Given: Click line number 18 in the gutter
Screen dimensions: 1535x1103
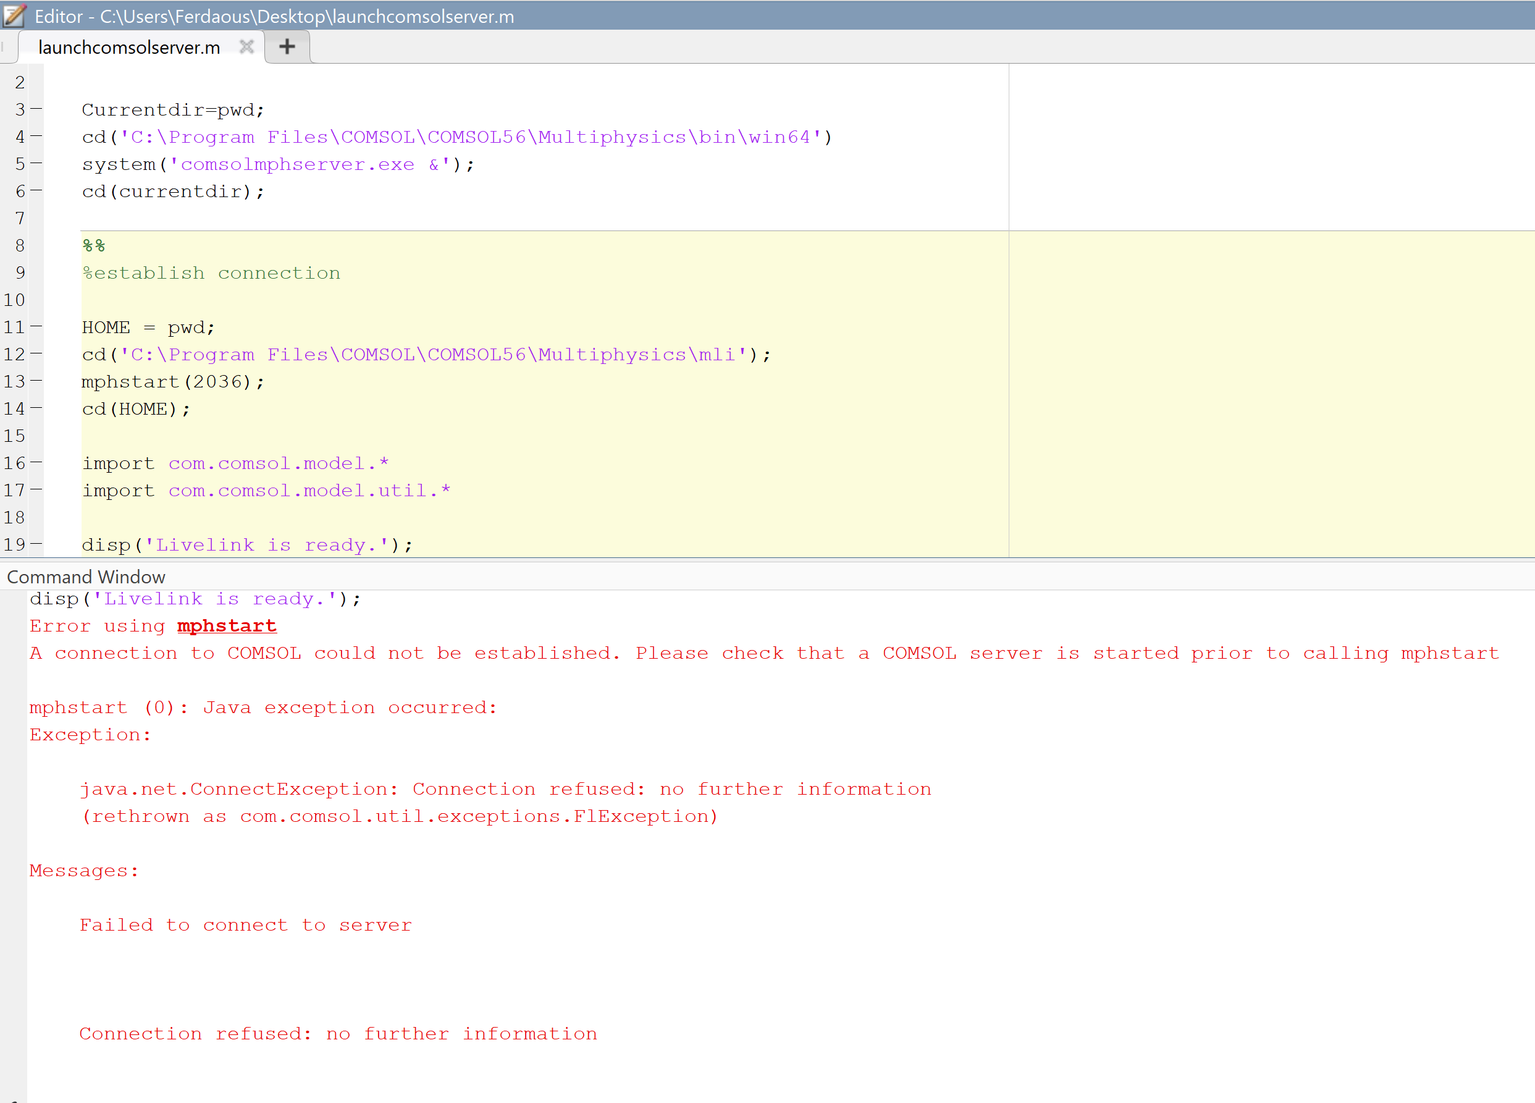Looking at the screenshot, I should coord(14,517).
